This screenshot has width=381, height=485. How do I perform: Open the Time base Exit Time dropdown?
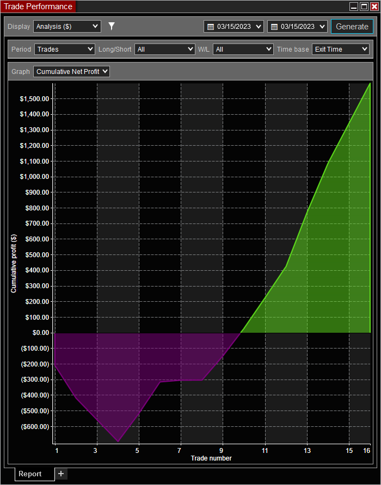tap(340, 49)
